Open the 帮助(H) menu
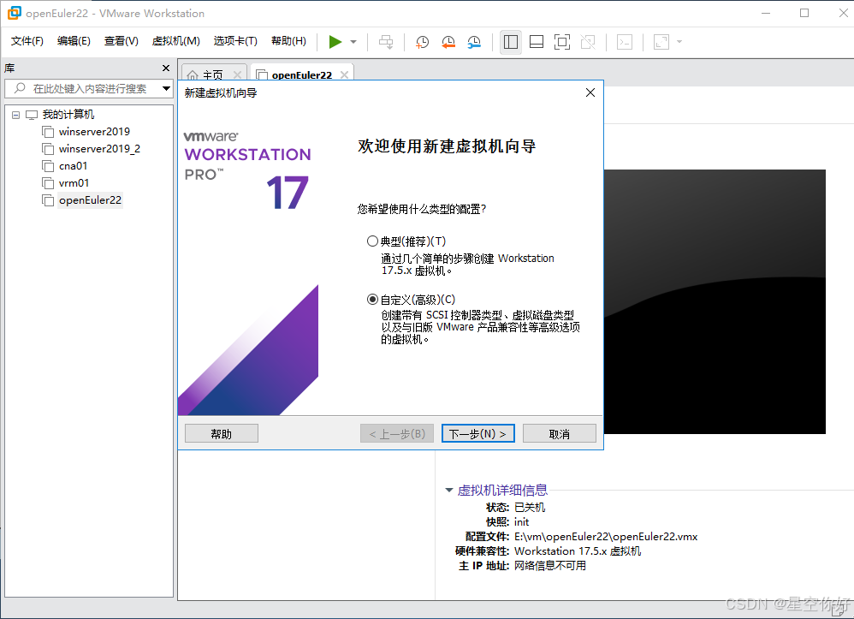Screen dimensions: 854x619 (x=288, y=41)
